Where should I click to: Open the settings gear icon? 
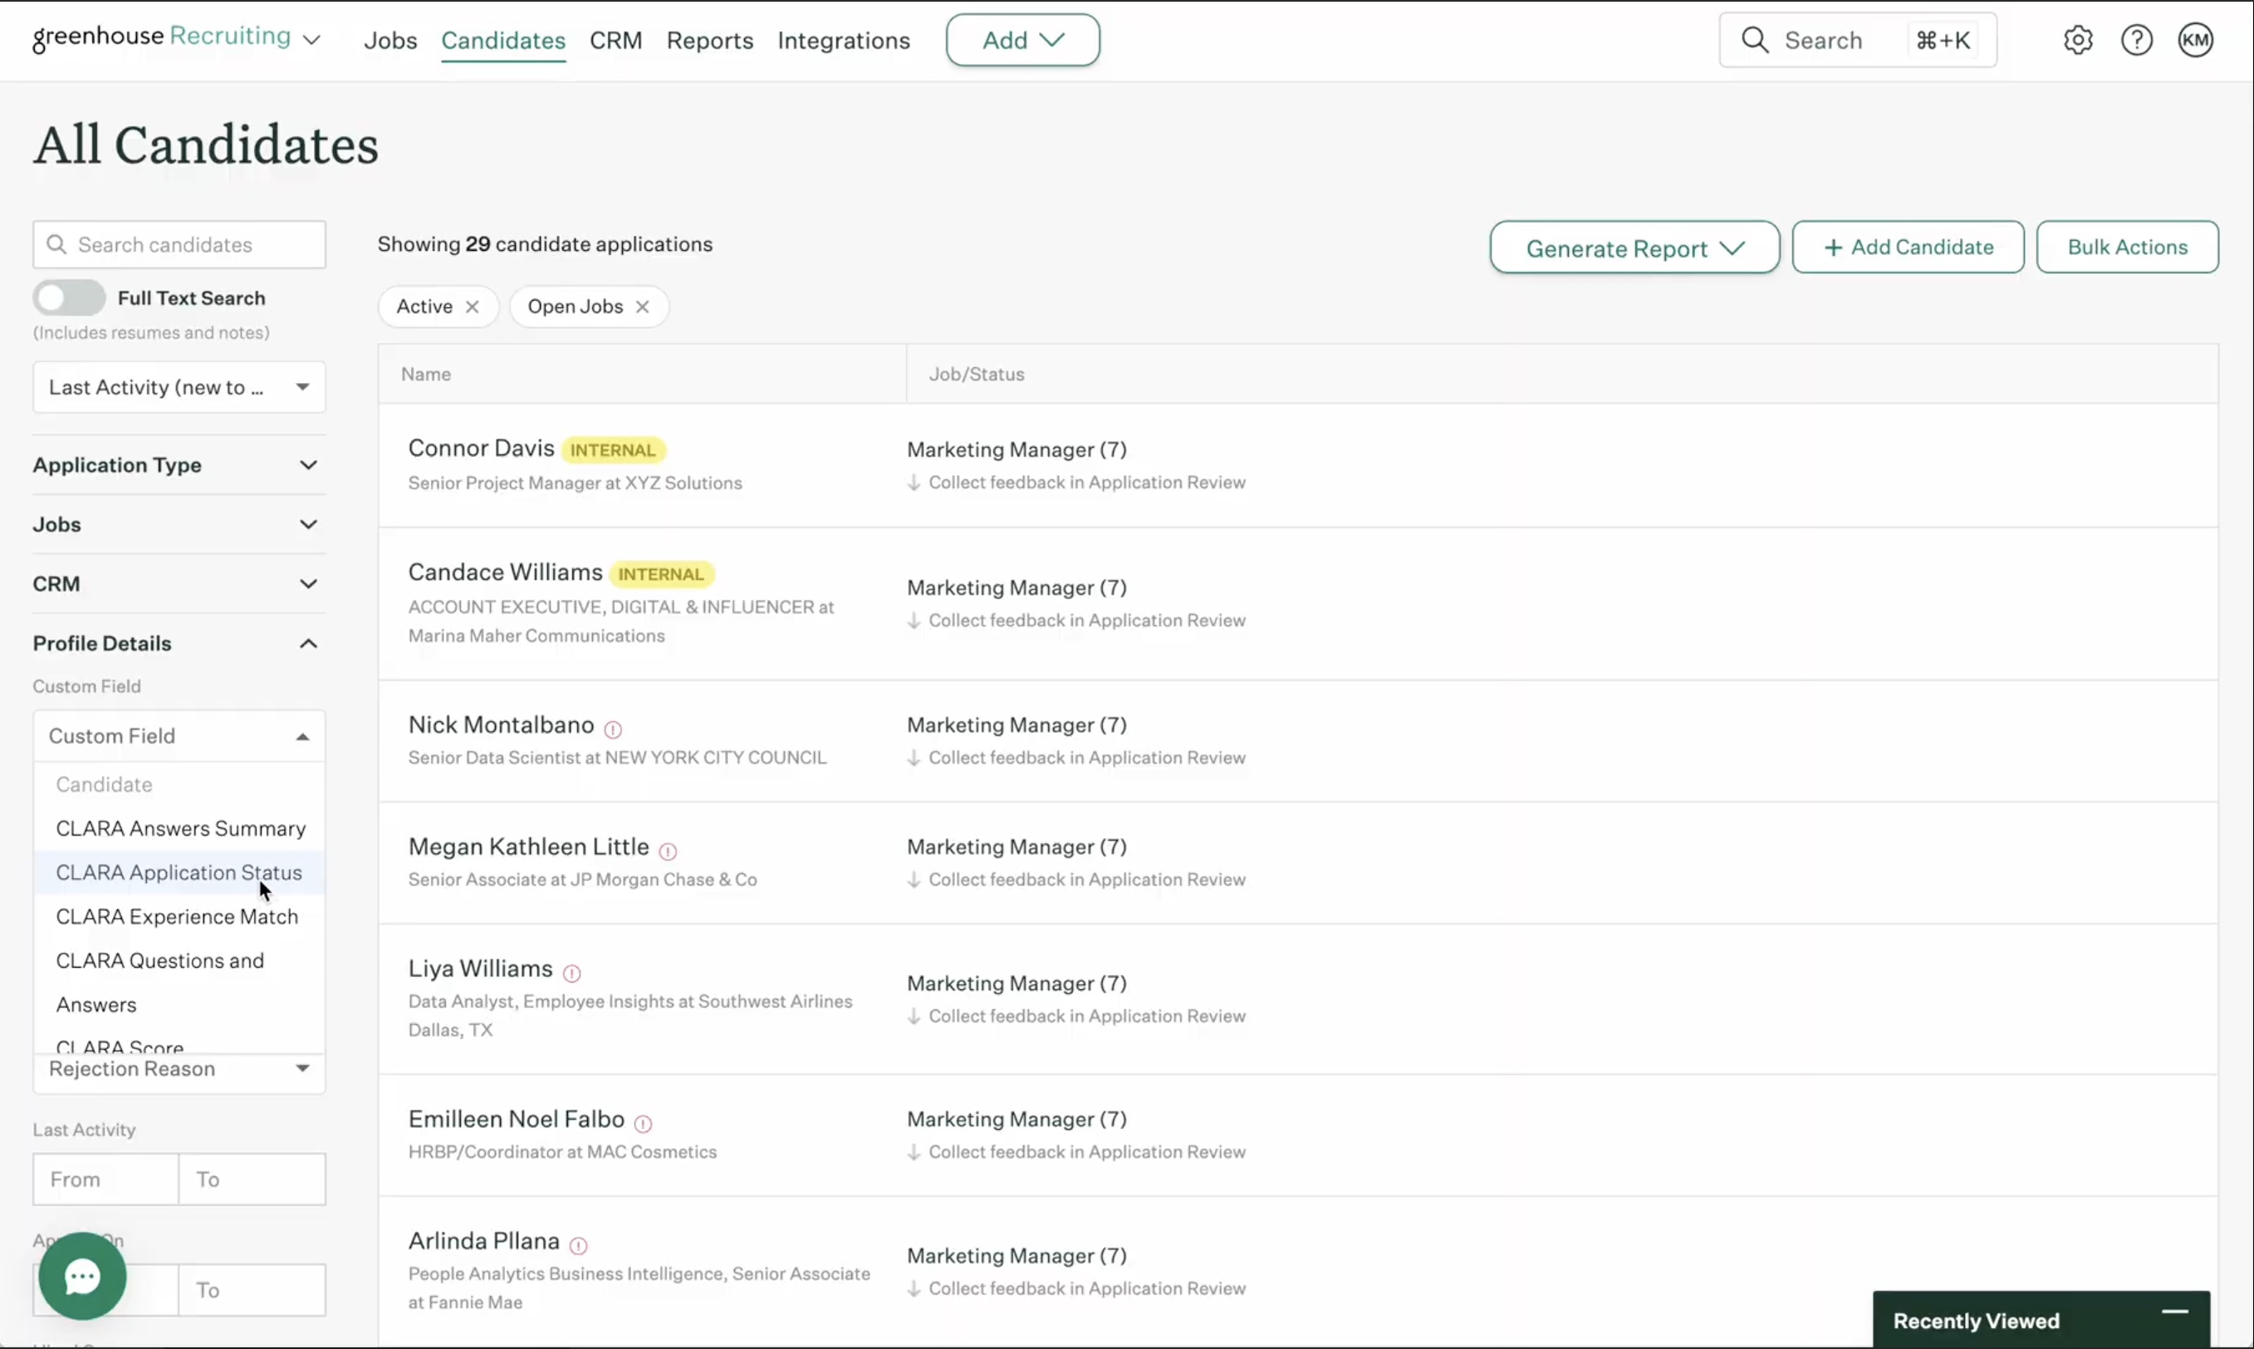coord(2078,40)
